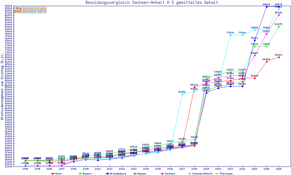Viewport: 291px width, 175px height.
Task: Click the cyan 2021 data point labeled 77434
Action: pyautogui.click(x=230, y=35)
